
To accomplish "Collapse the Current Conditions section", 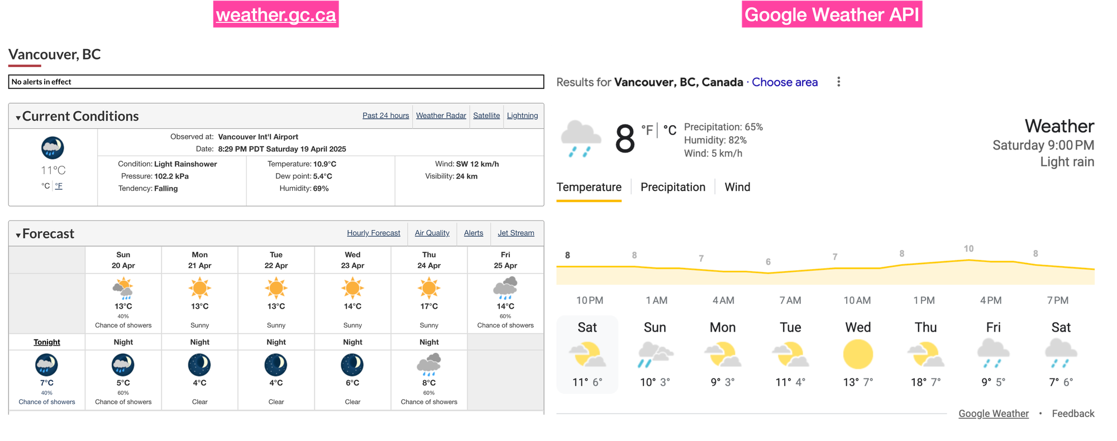I will click(x=18, y=116).
